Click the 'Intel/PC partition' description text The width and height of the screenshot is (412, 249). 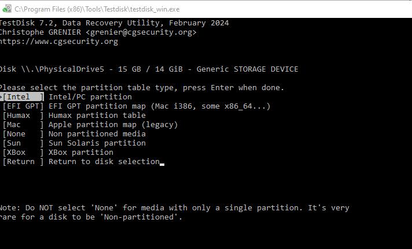[90, 97]
